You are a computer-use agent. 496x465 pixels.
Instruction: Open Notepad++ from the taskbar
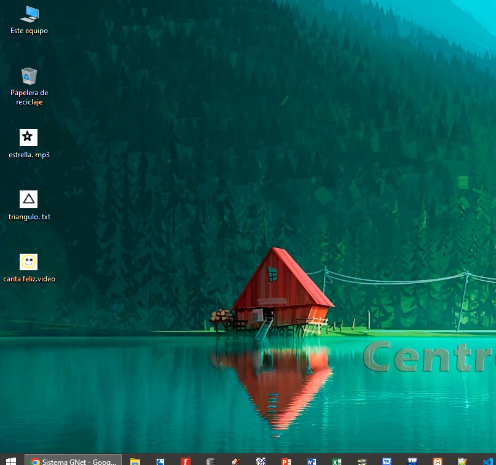(x=462, y=461)
